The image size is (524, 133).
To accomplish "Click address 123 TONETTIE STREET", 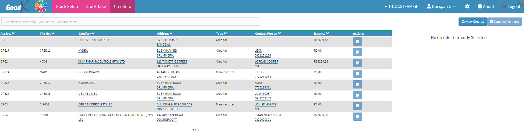I will click(x=172, y=62).
